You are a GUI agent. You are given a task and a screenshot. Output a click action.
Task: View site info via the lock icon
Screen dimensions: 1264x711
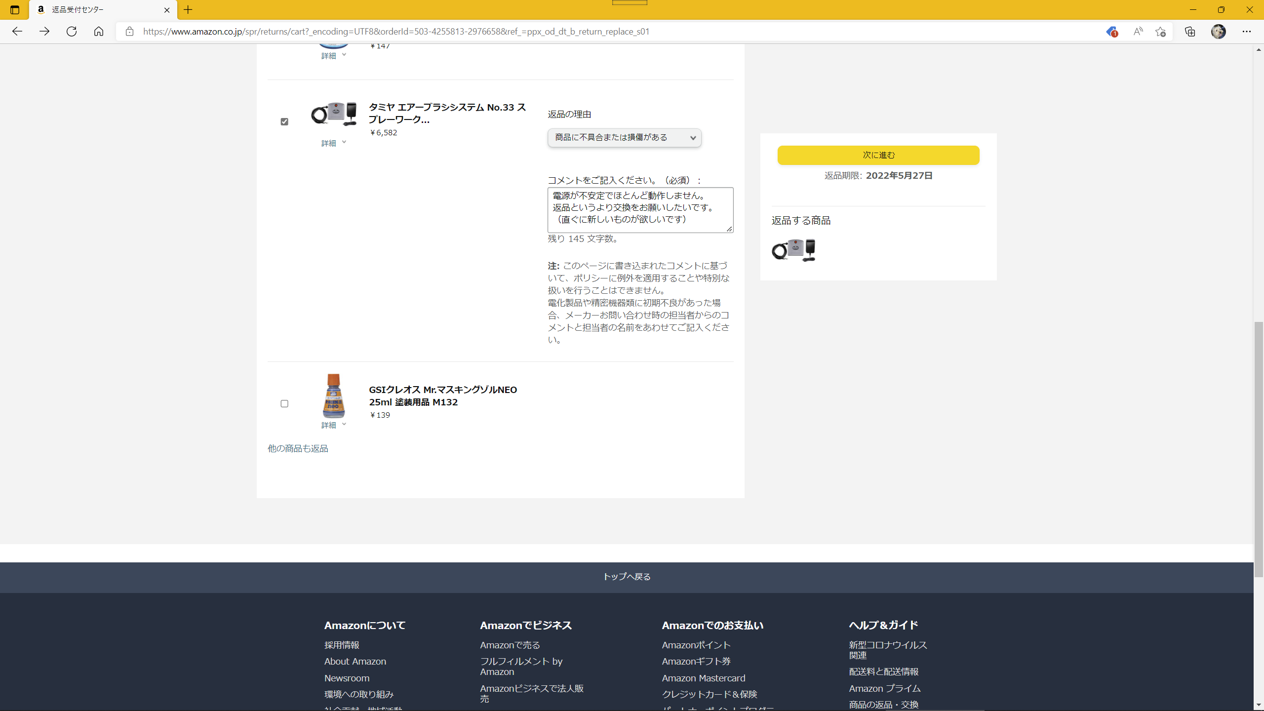(129, 32)
